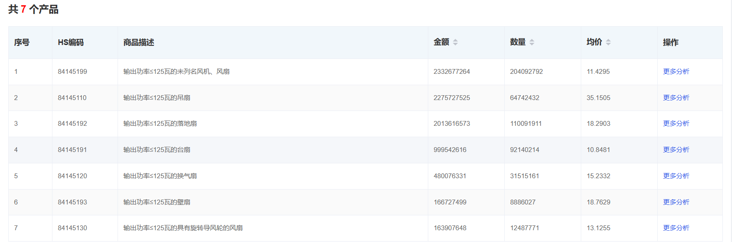The height and width of the screenshot is (242, 732).
Task: Open 更多分析 for HS code 84145191
Action: click(x=676, y=150)
